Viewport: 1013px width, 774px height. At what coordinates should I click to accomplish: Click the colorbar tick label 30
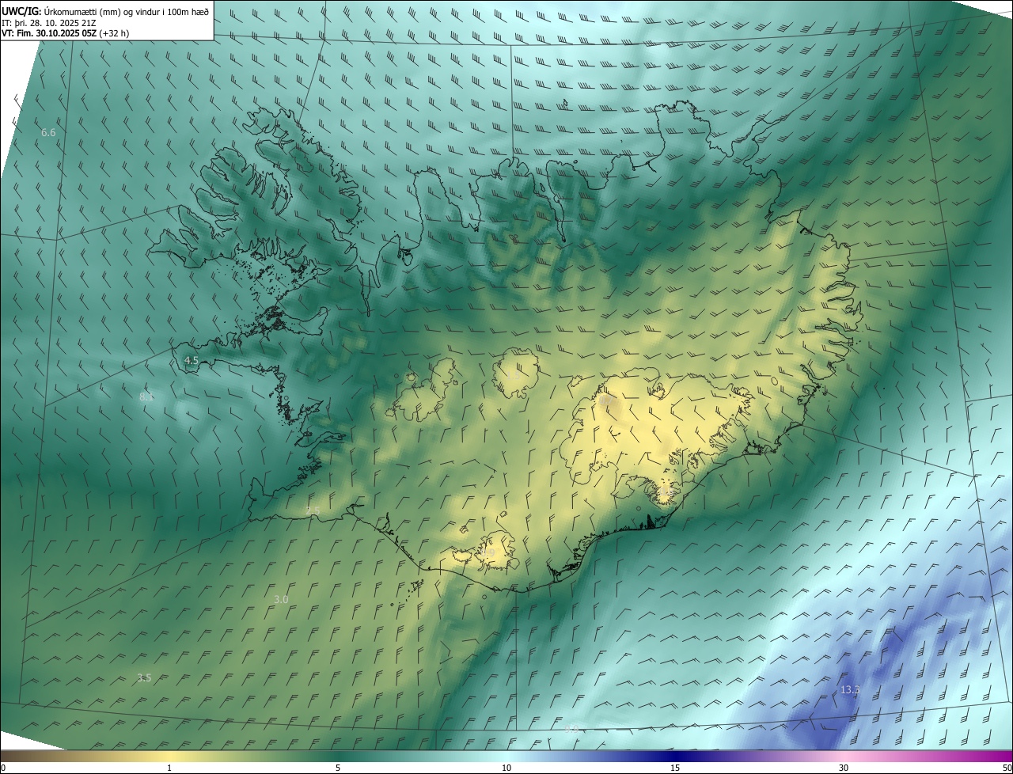click(x=844, y=768)
